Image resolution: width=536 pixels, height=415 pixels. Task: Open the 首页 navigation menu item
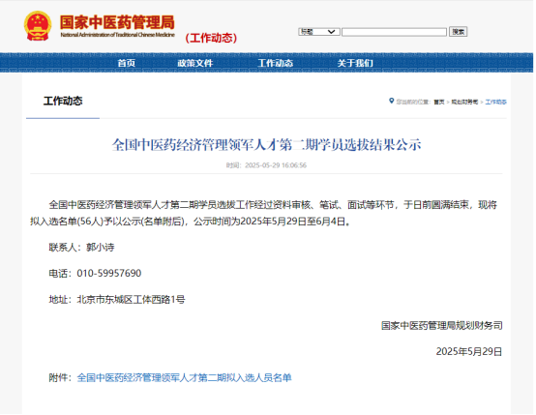(127, 63)
